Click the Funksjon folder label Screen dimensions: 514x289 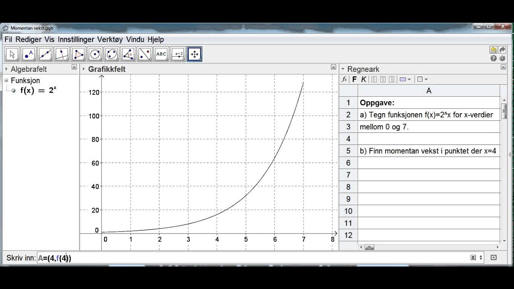25,80
